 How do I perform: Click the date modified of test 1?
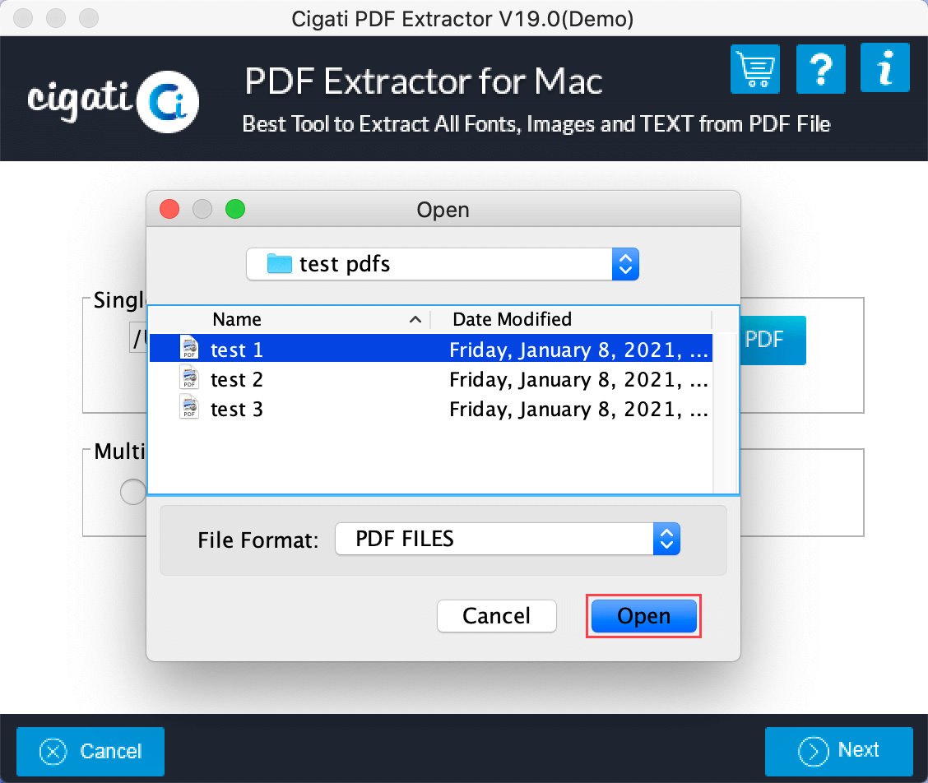(579, 350)
